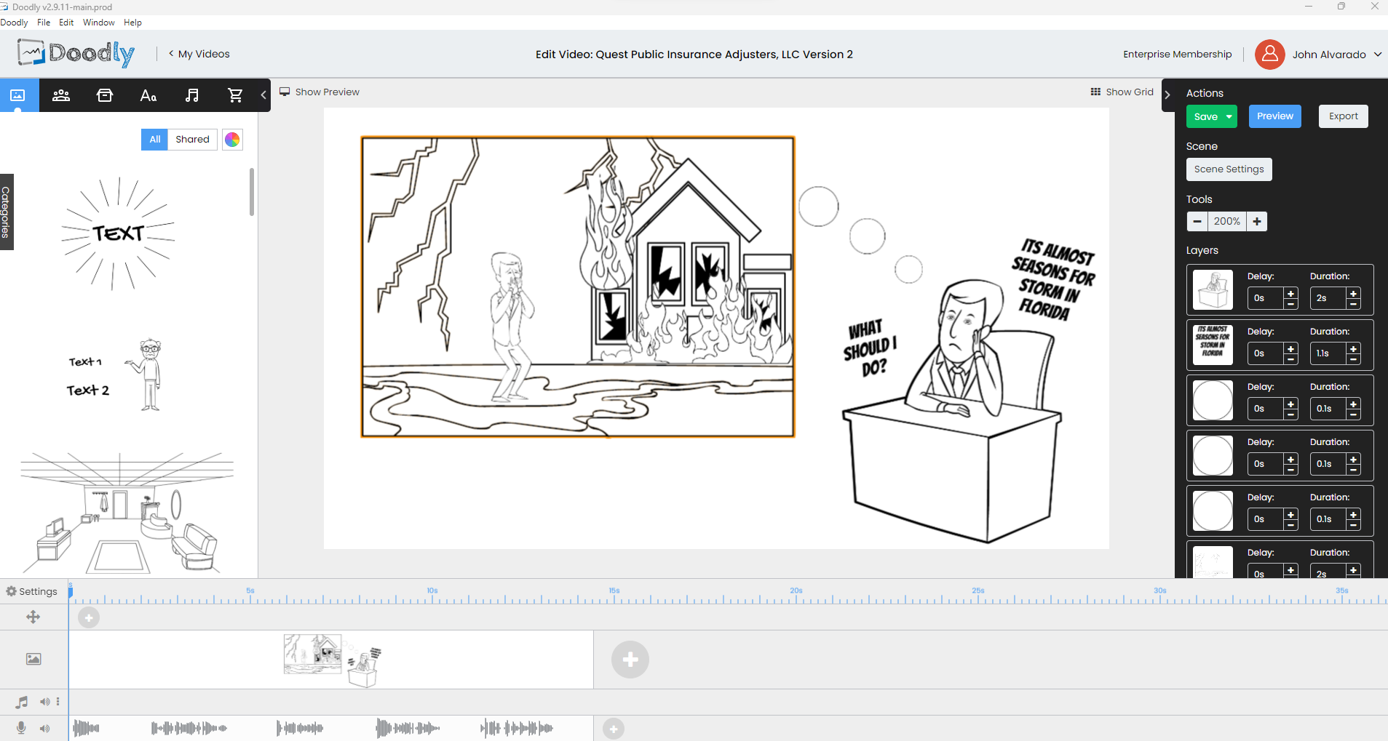Increase delay on the desk man layer
This screenshot has width=1388, height=741.
[x=1291, y=294]
